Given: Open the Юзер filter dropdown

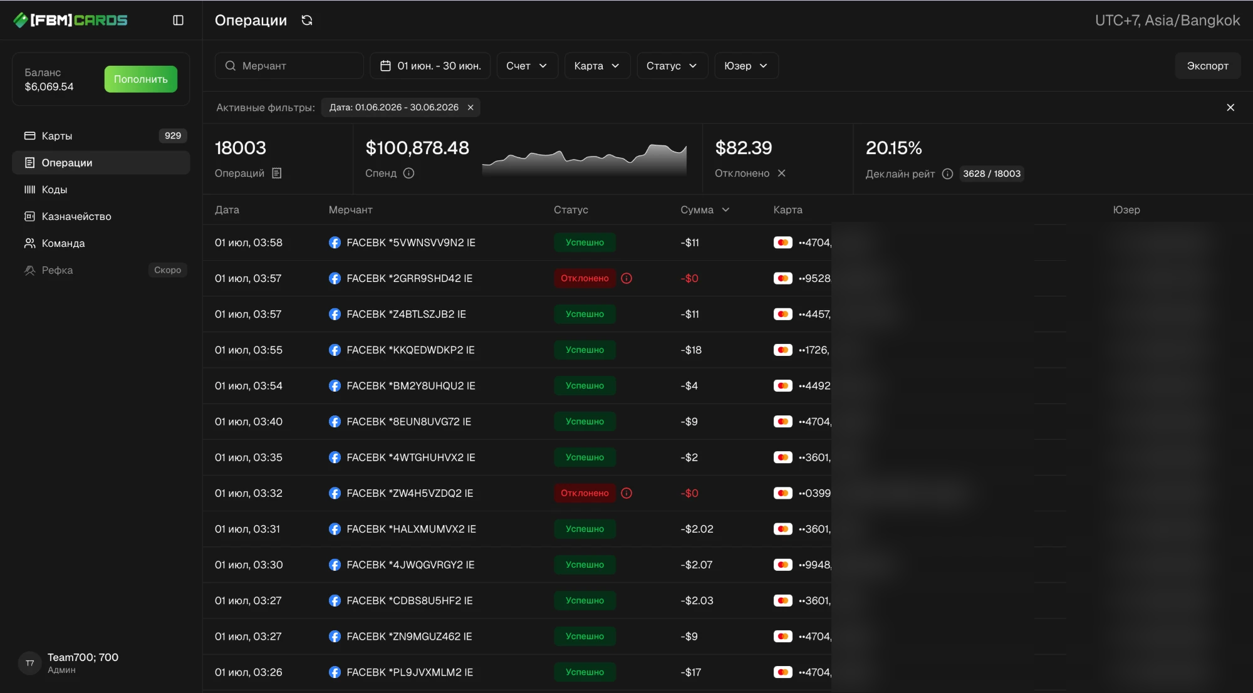Looking at the screenshot, I should click(746, 66).
